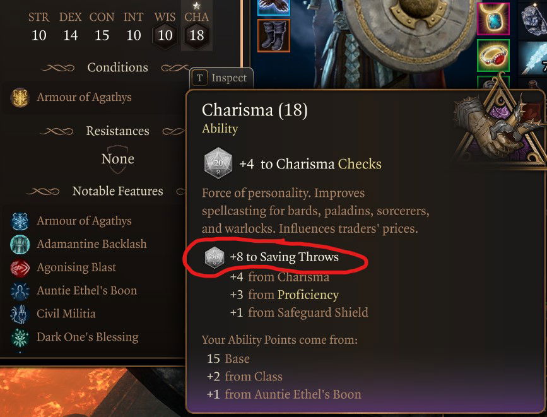Screen dimensions: 547x417
Task: Click the d20 icon beside Charisma Checks
Action: [x=218, y=163]
